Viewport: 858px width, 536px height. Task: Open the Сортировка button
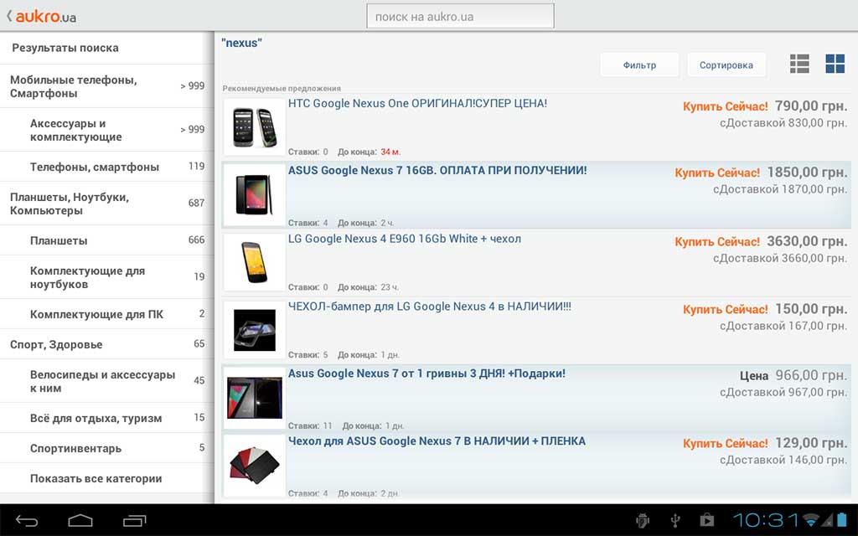[726, 65]
